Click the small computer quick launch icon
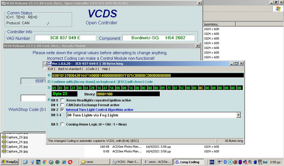284x166 pixels. [x=32, y=162]
